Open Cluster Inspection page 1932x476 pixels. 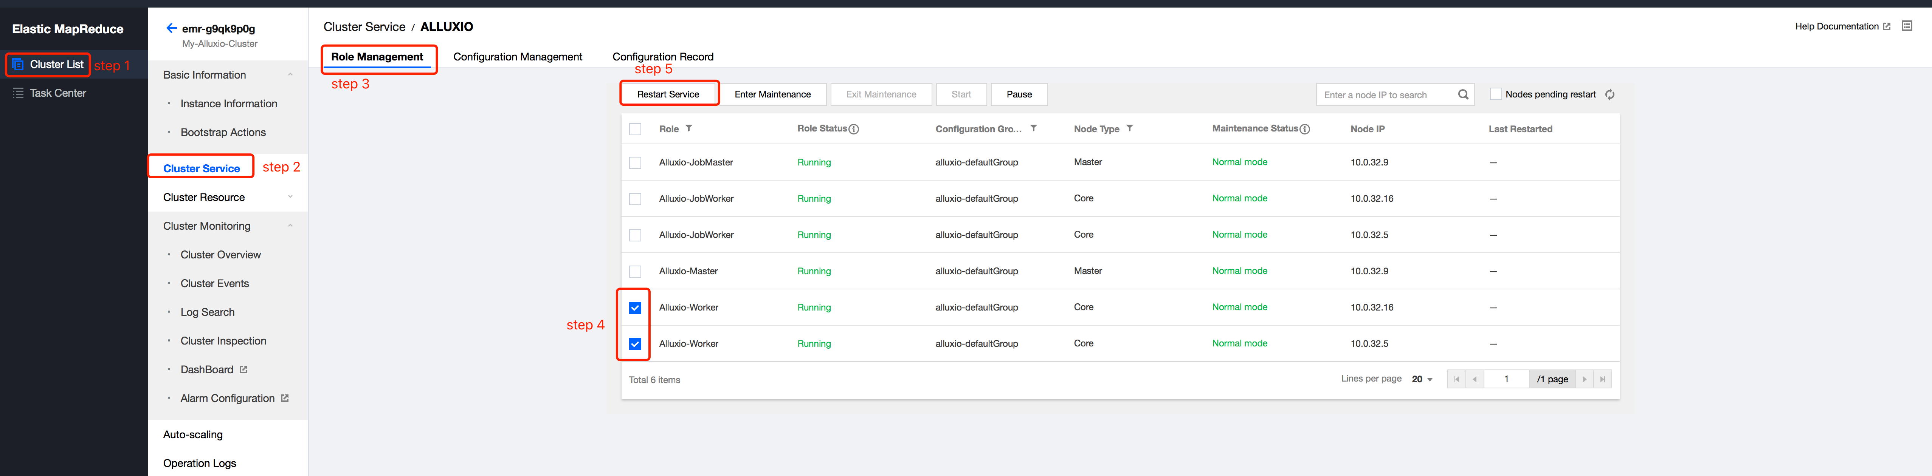223,341
